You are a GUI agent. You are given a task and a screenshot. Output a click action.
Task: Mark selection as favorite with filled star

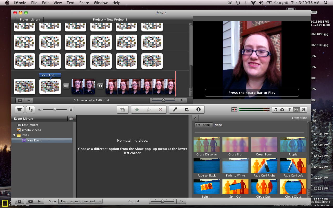[137, 109]
